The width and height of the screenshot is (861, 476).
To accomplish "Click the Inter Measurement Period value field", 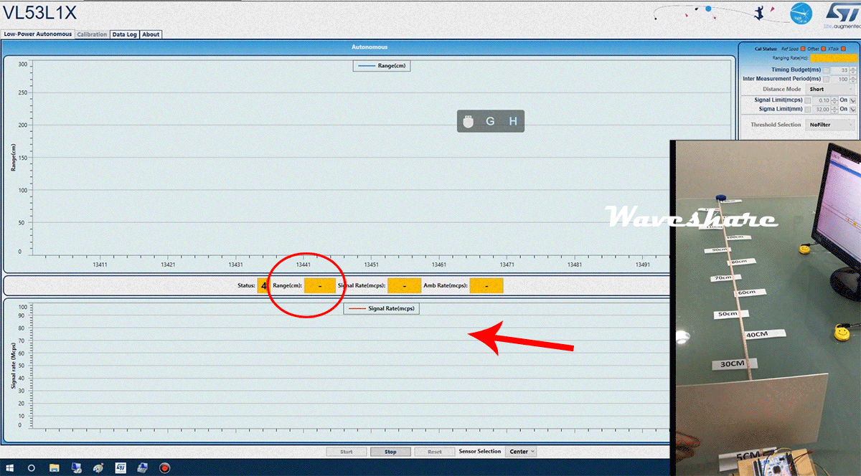I will point(839,79).
